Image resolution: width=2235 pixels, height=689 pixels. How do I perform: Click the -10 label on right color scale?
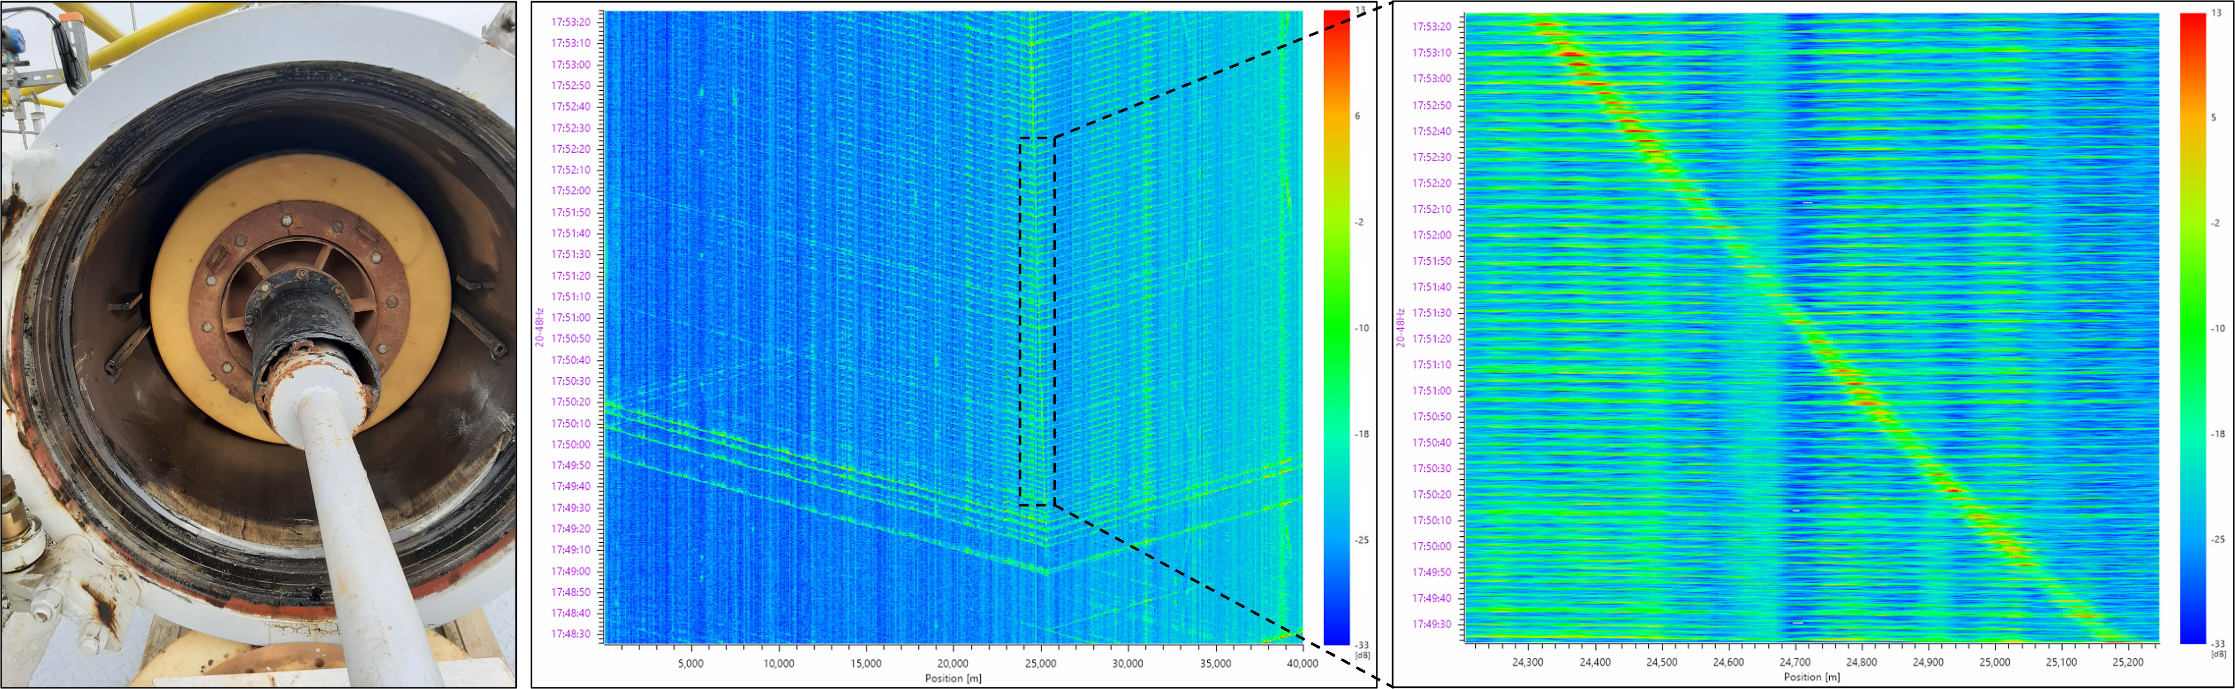[x=2218, y=328]
